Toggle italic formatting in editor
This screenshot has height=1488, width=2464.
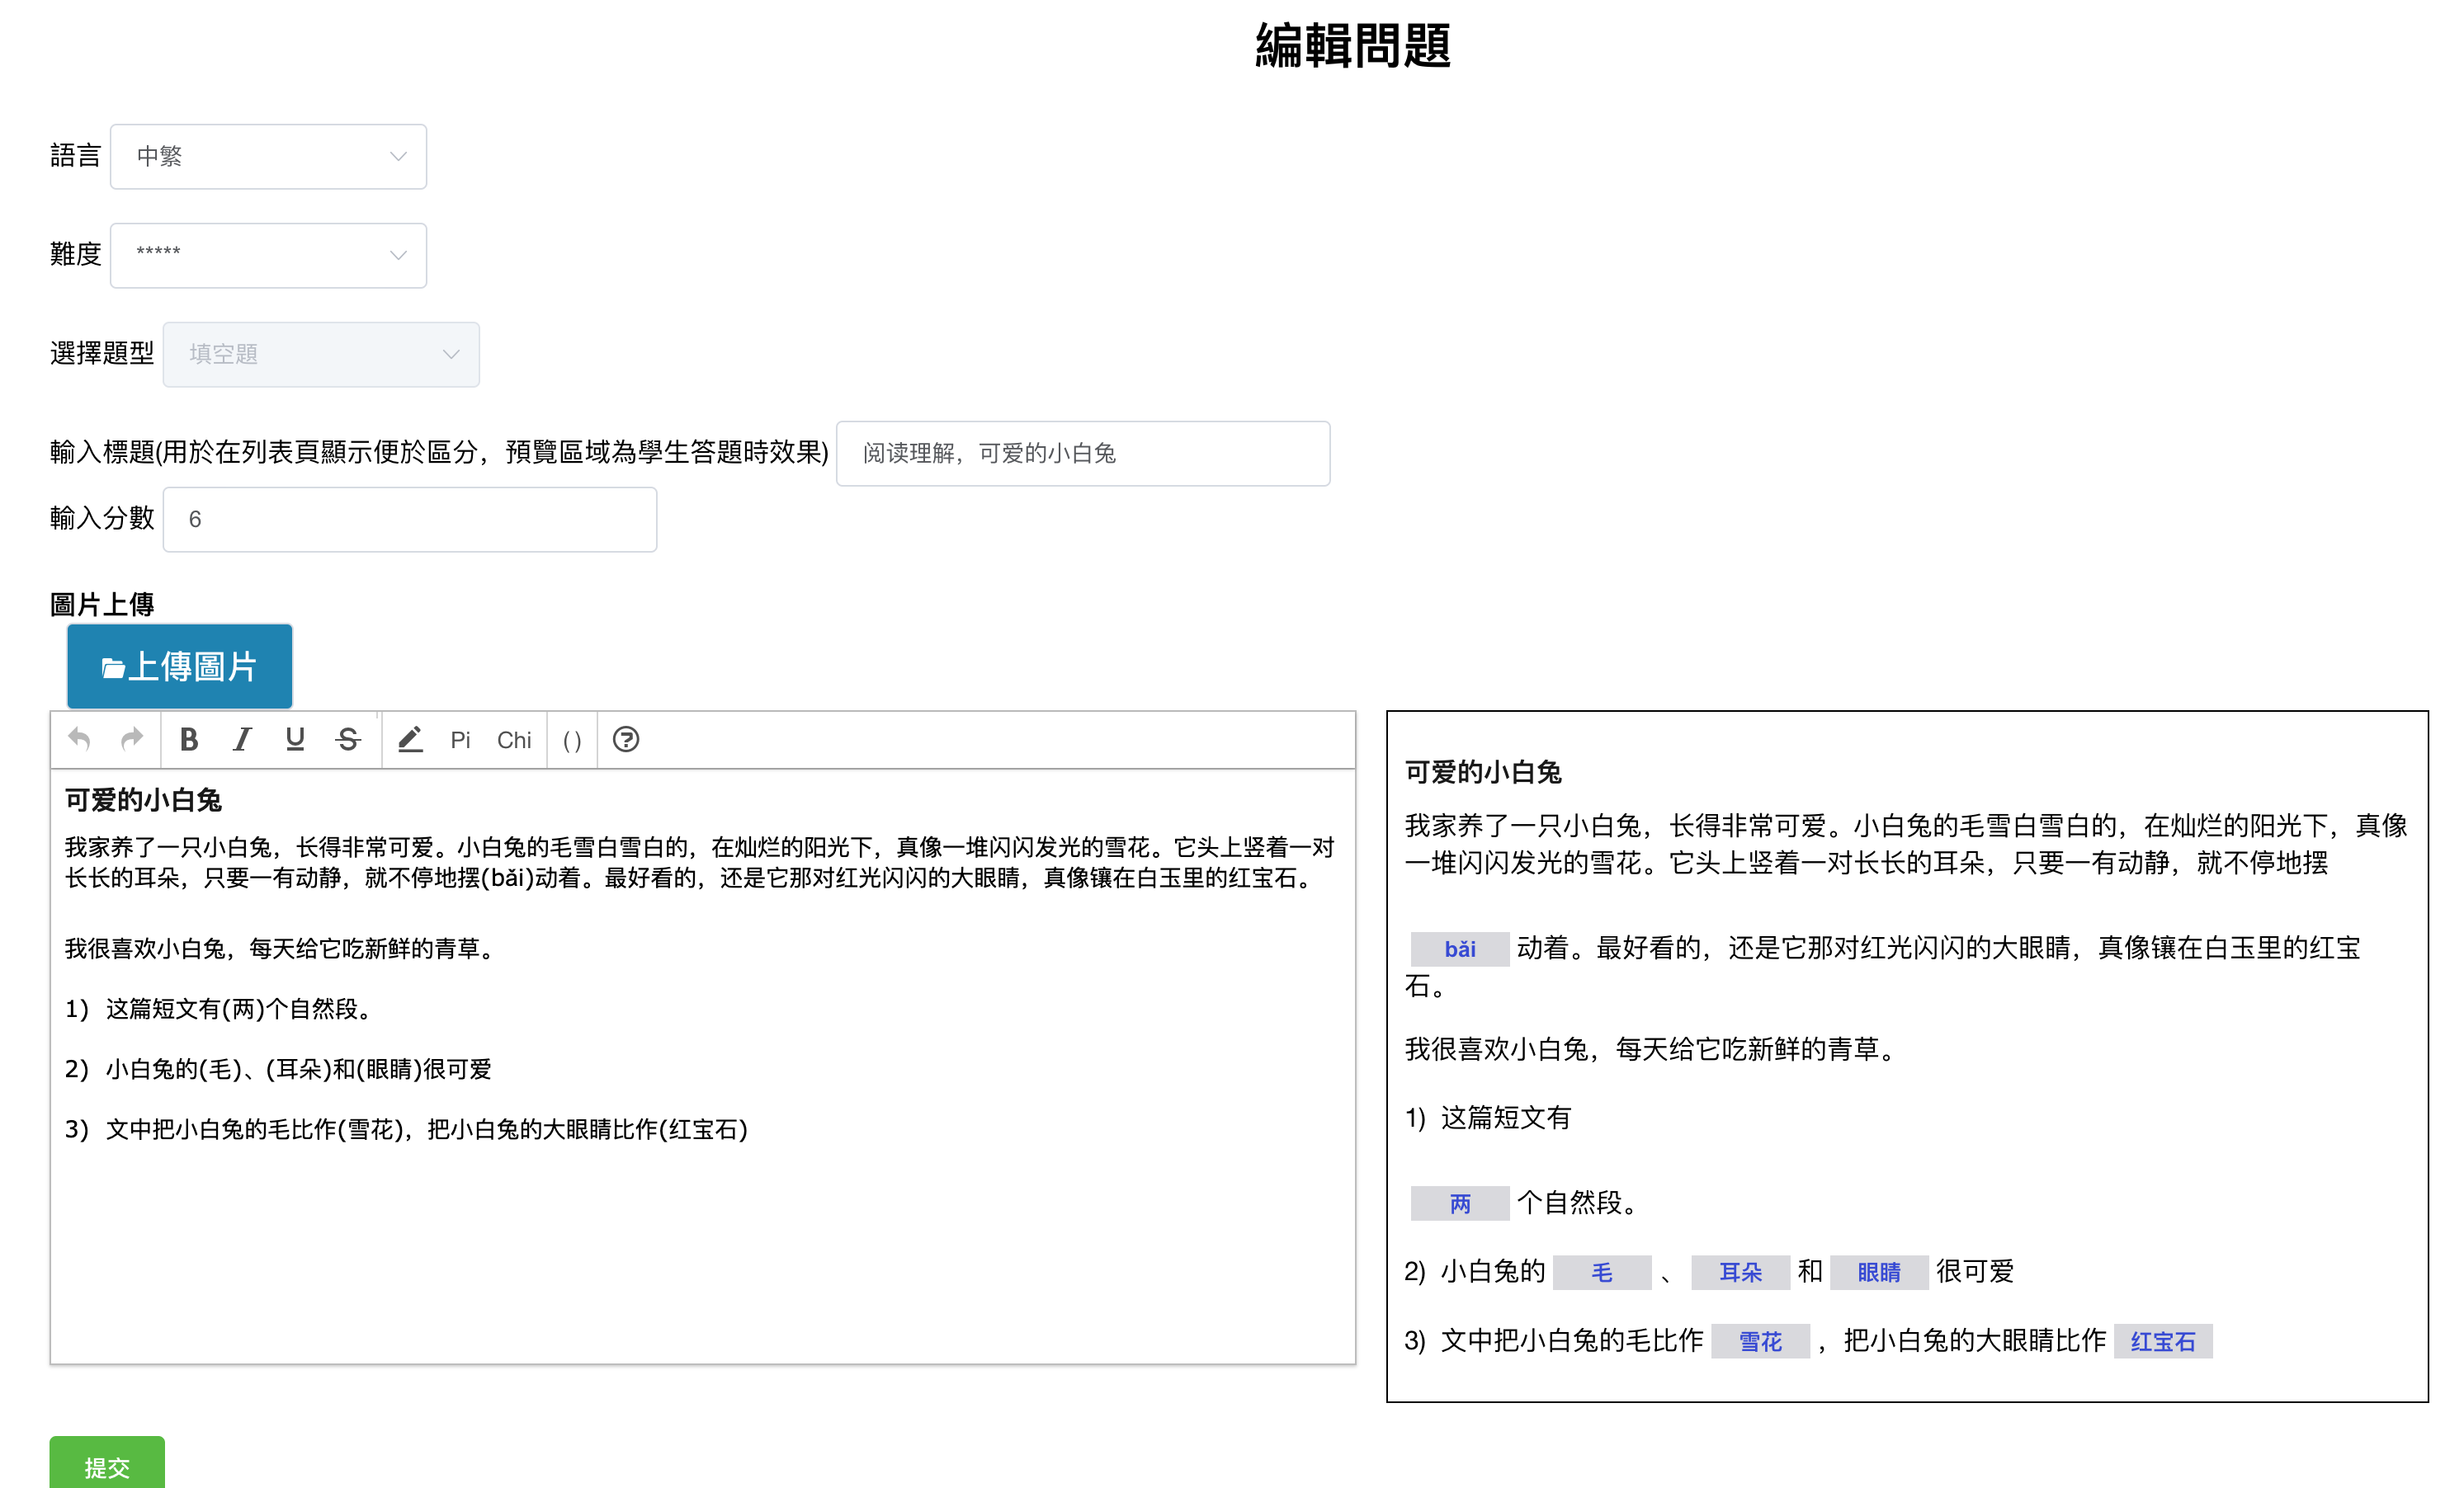(241, 740)
